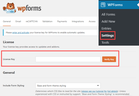
Task: Open the Integrations tab
Action: (x=78, y=22)
